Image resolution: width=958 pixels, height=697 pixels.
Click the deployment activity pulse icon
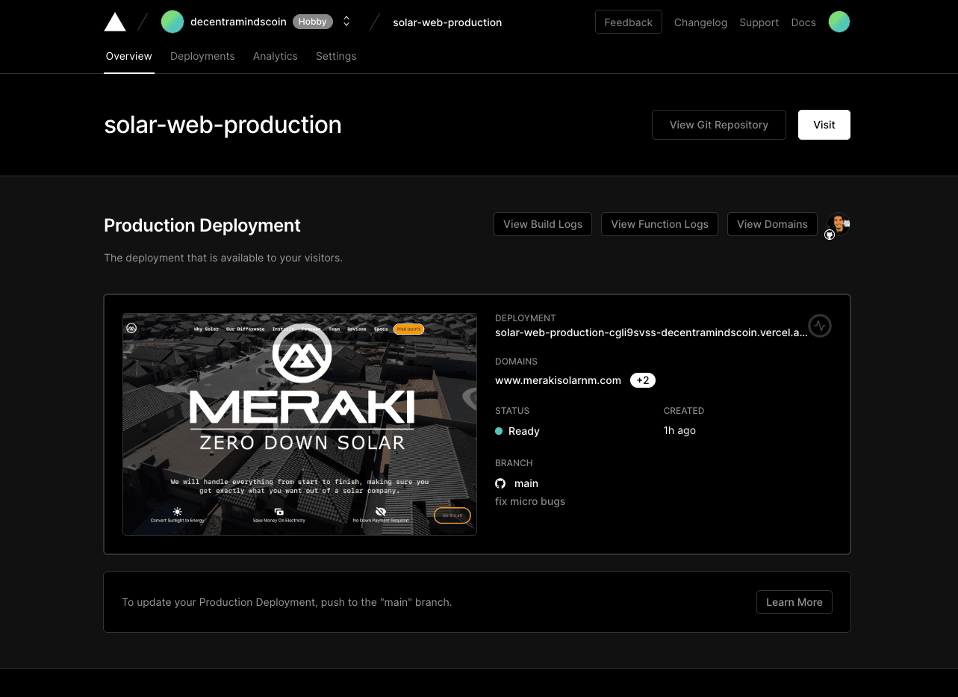[820, 326]
